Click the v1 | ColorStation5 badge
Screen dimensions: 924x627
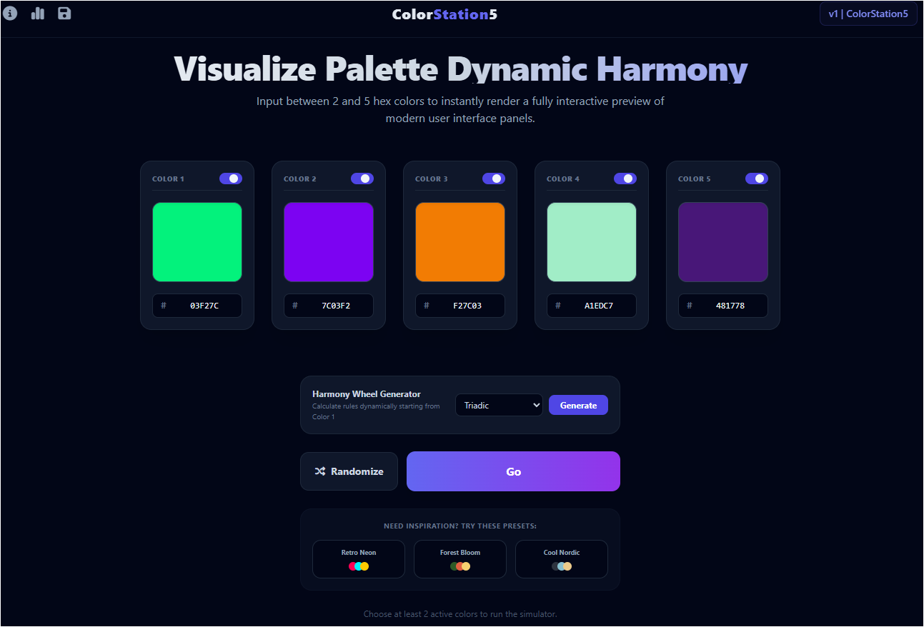pyautogui.click(x=868, y=14)
